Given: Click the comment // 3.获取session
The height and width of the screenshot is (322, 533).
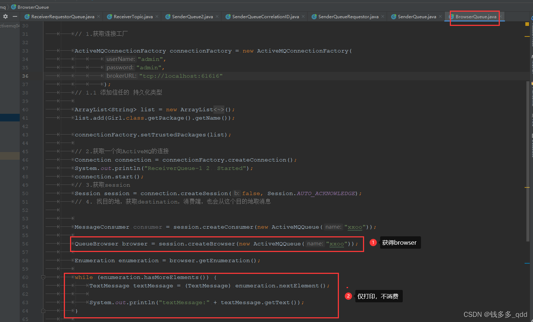Looking at the screenshot, I should 103,185.
